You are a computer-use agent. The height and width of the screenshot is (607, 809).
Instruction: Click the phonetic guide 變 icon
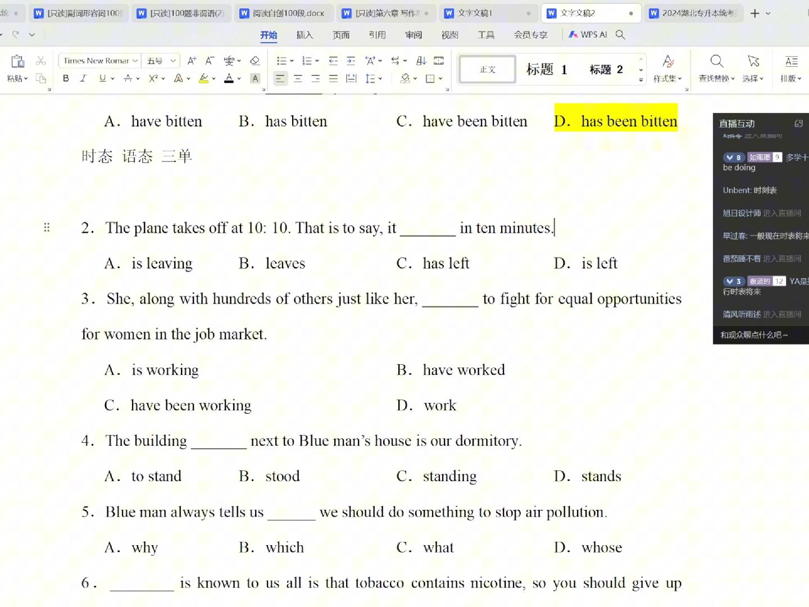click(229, 61)
